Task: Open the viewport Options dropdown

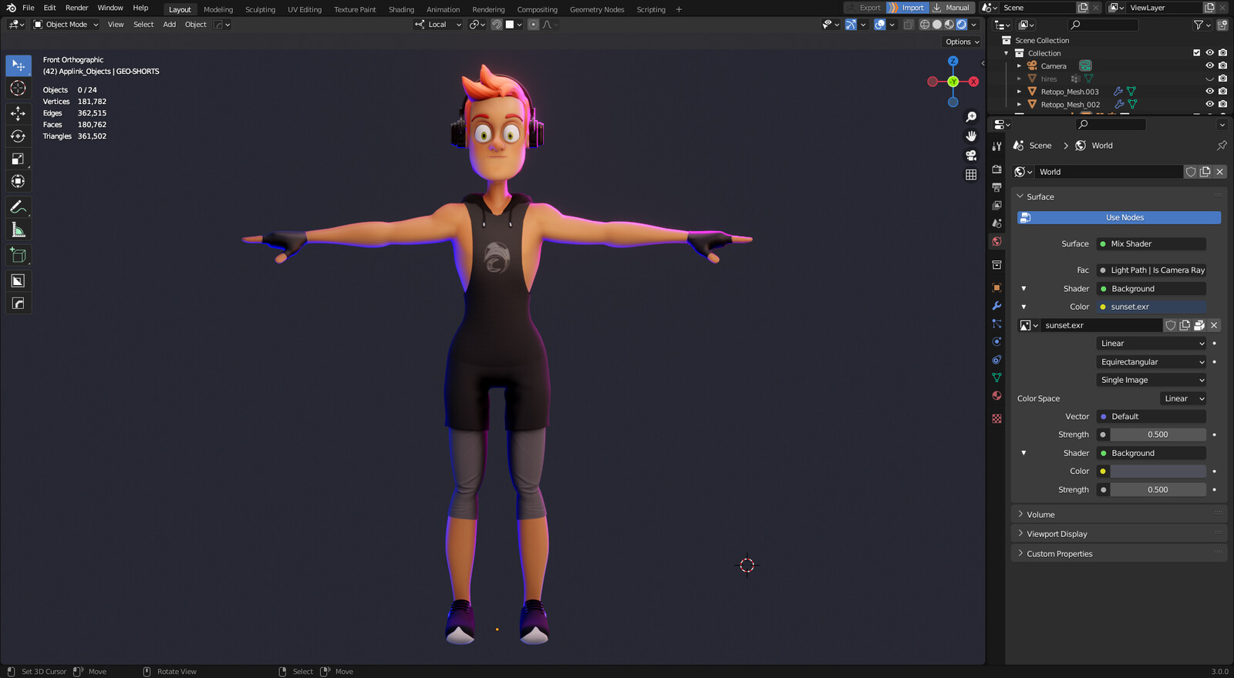Action: click(962, 42)
